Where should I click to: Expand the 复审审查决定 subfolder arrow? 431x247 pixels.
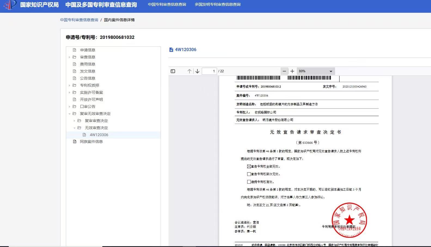[74, 121]
